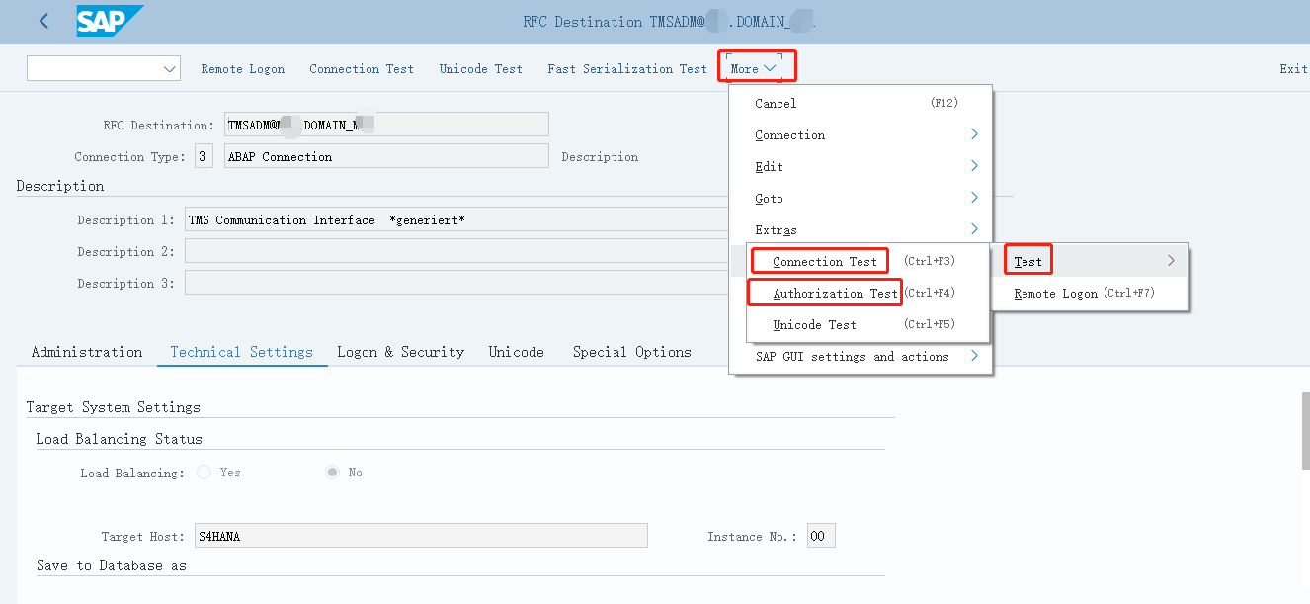Switch to Logon & Security tab

click(400, 352)
